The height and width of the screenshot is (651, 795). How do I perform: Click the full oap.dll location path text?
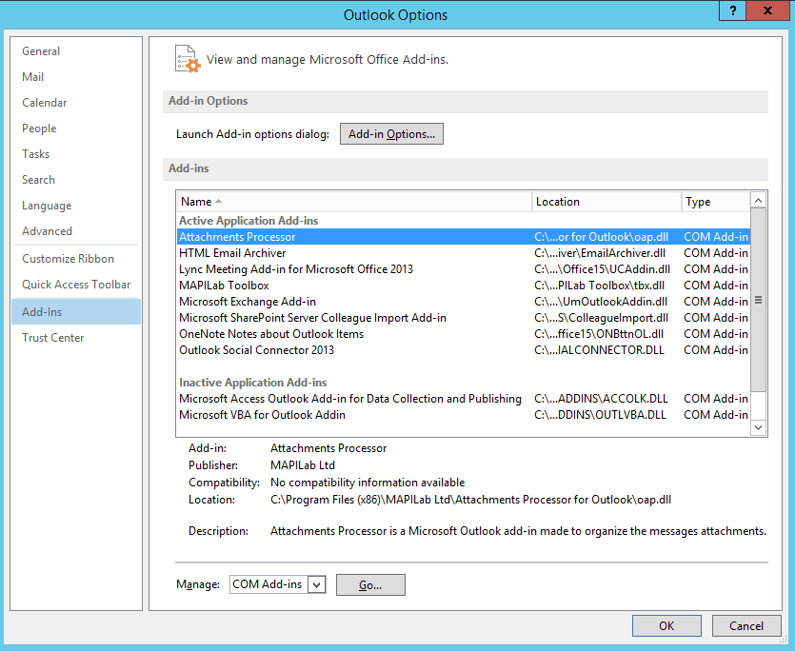click(x=470, y=500)
